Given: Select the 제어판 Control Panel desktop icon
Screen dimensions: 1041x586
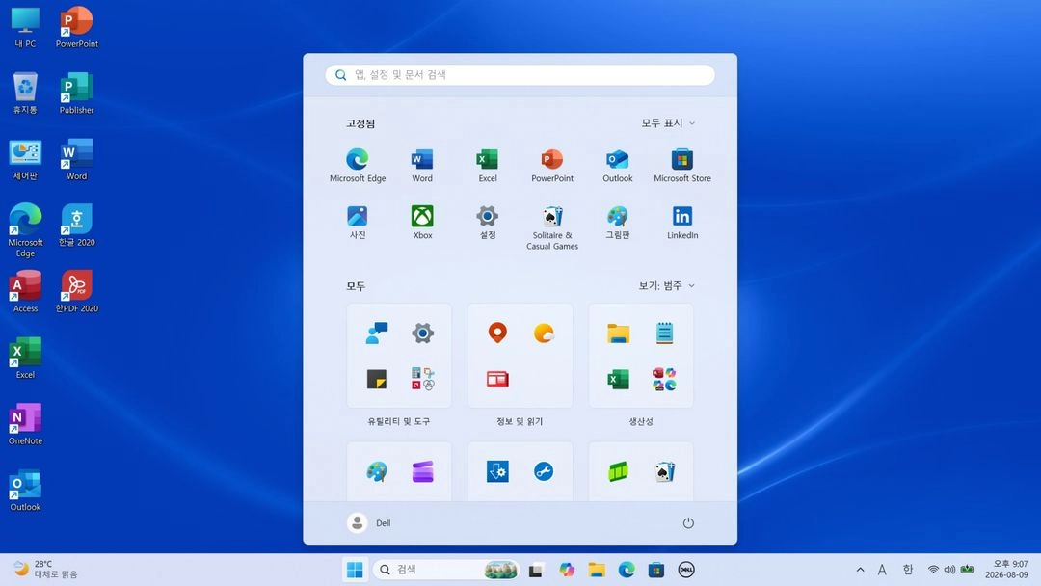Looking at the screenshot, I should tap(25, 160).
